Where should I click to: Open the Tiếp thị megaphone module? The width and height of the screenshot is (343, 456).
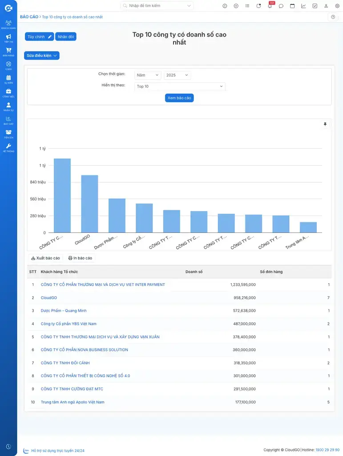pos(8,38)
